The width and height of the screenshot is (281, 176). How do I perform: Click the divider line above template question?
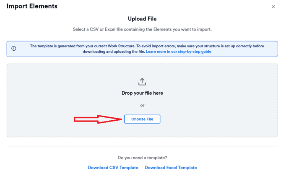coord(142,146)
